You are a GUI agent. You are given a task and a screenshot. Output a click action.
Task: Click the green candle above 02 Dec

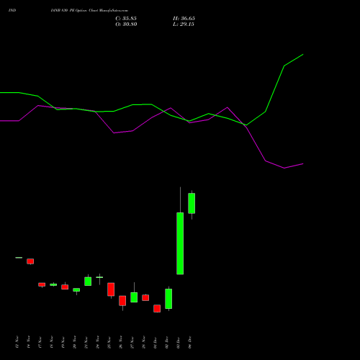point(168,299)
